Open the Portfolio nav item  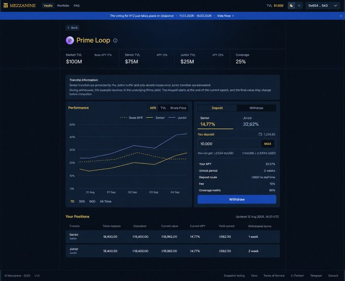[x=63, y=6]
